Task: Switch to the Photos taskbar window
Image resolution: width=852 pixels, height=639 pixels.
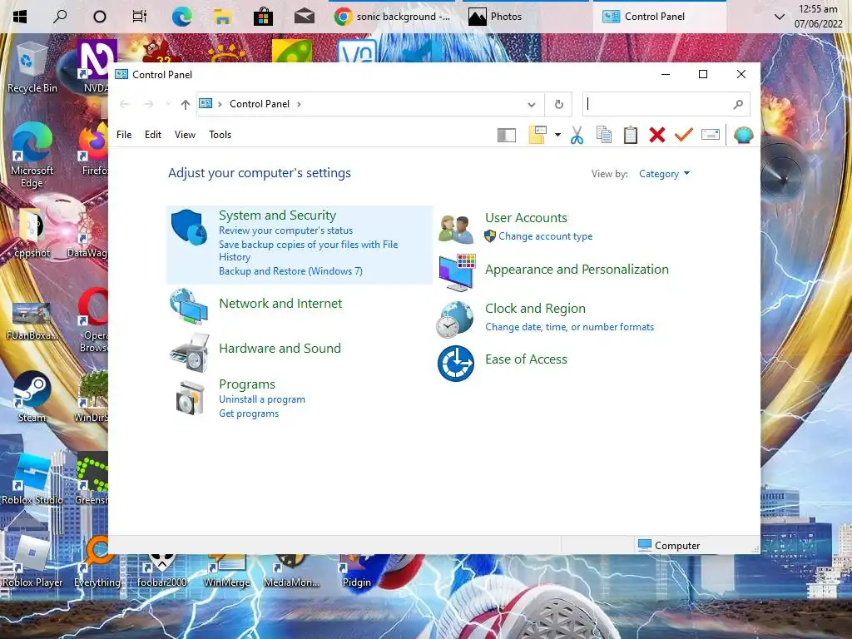Action: tap(526, 17)
